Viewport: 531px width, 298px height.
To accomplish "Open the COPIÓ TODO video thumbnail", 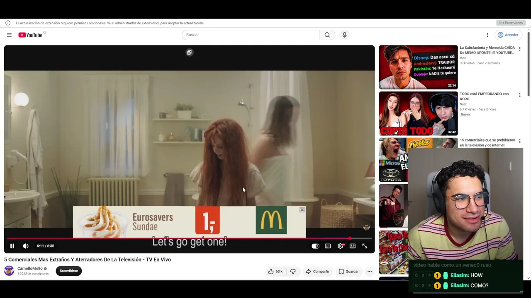I will pyautogui.click(x=418, y=113).
